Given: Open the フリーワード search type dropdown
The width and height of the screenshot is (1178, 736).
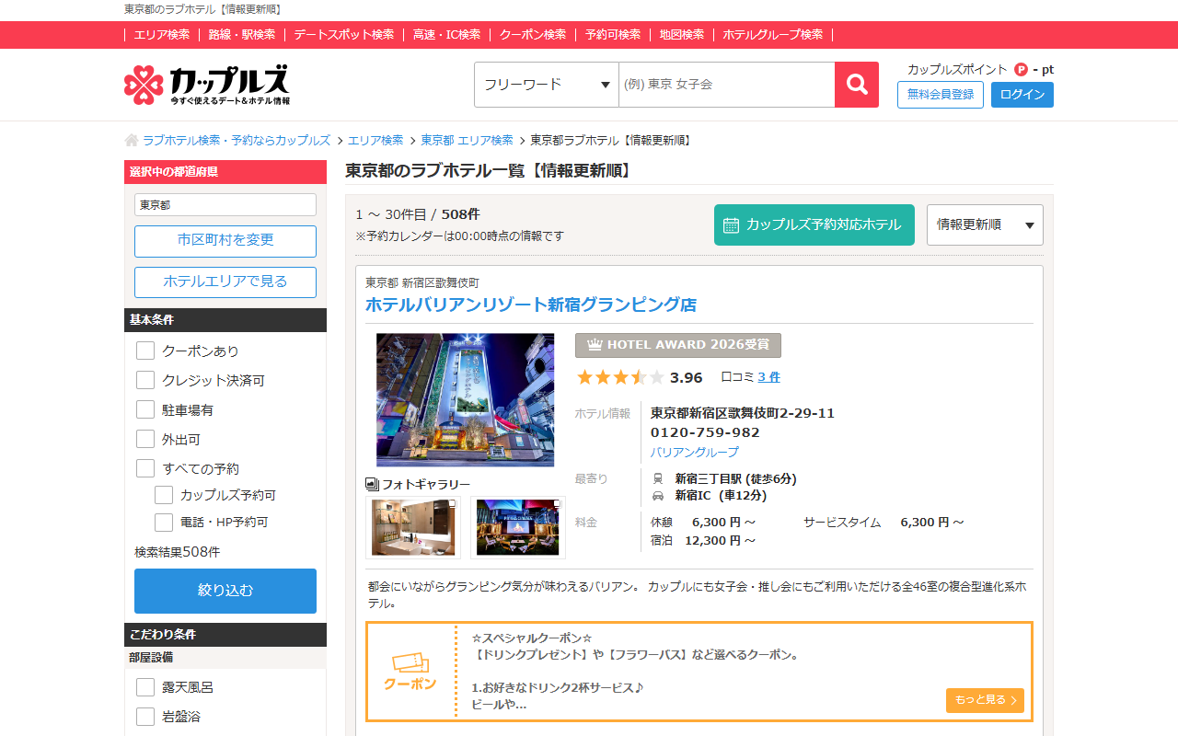Looking at the screenshot, I should pos(547,85).
